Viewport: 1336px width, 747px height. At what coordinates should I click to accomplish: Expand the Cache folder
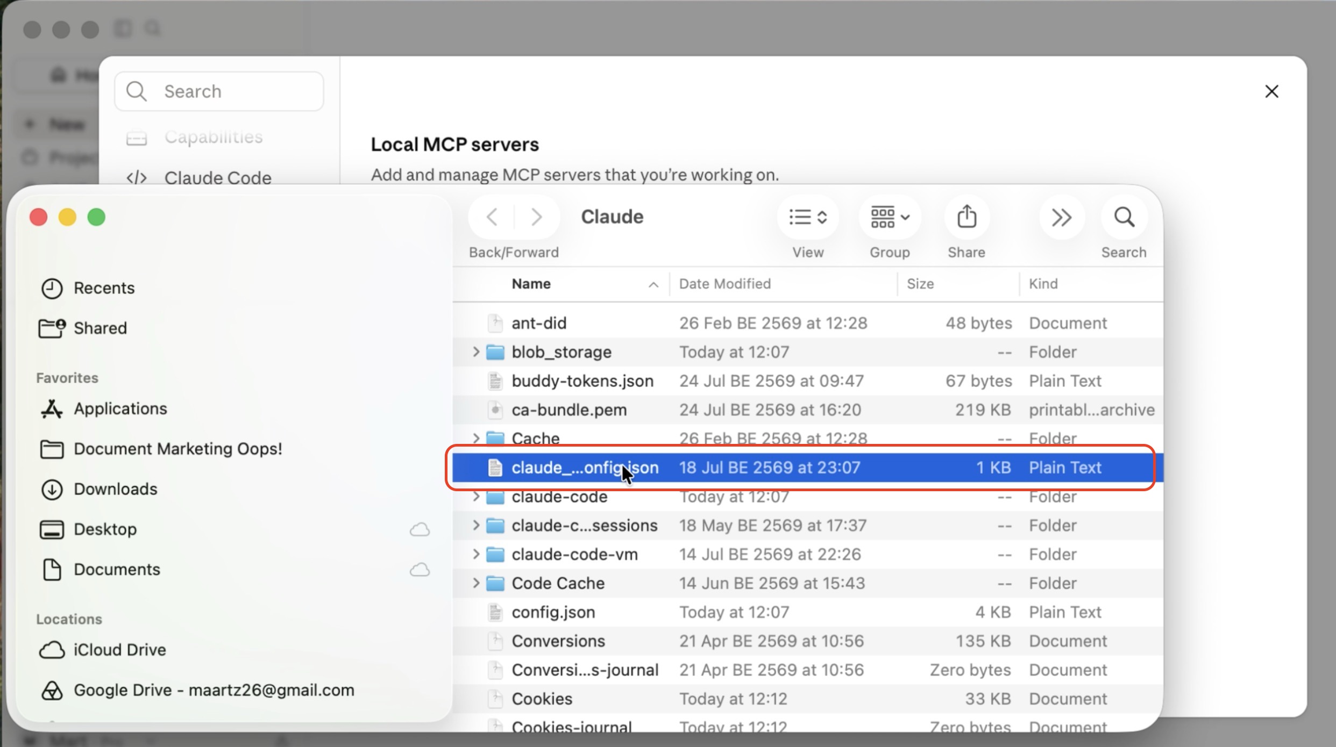[475, 439]
